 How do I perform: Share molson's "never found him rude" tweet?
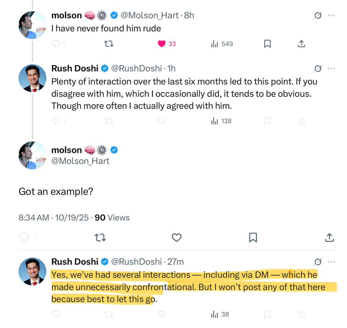tap(301, 44)
